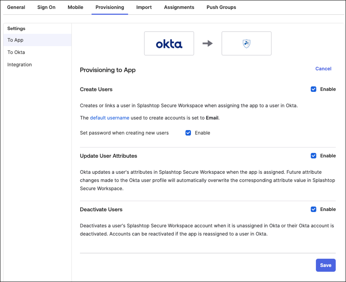Switch to the Assignments tab
Image resolution: width=346 pixels, height=282 pixels.
coord(179,7)
